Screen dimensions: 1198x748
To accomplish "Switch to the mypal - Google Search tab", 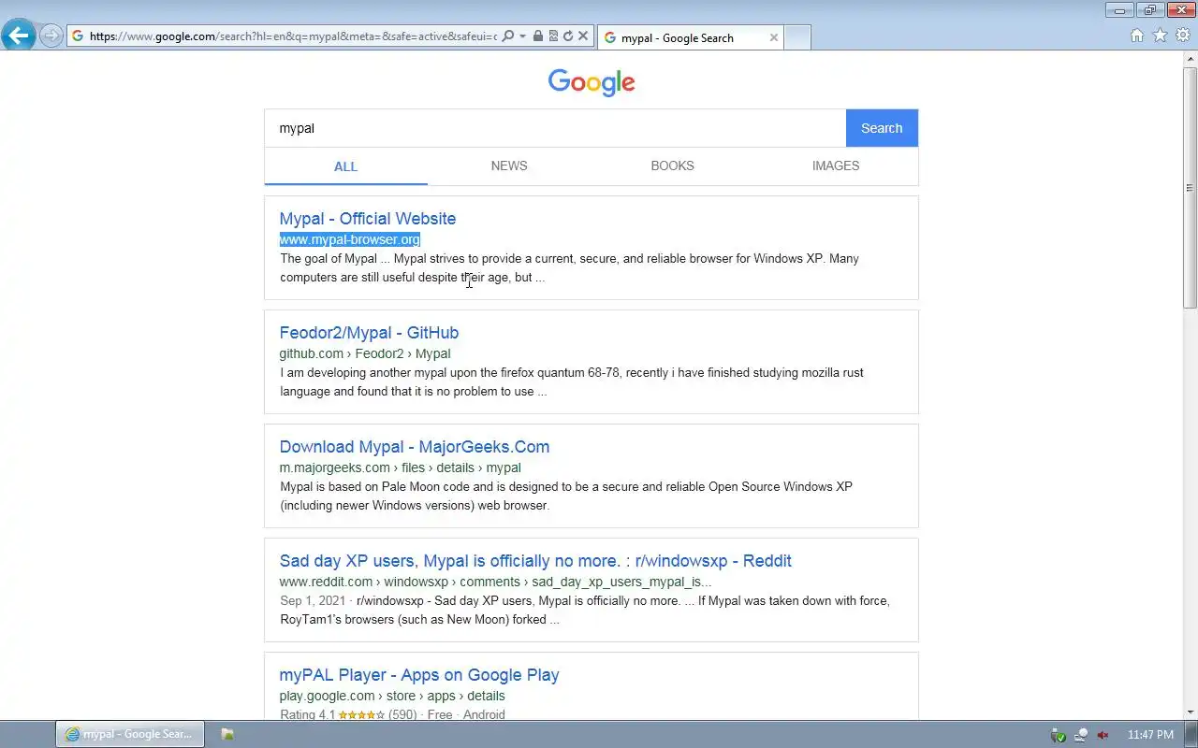I will coord(689,37).
